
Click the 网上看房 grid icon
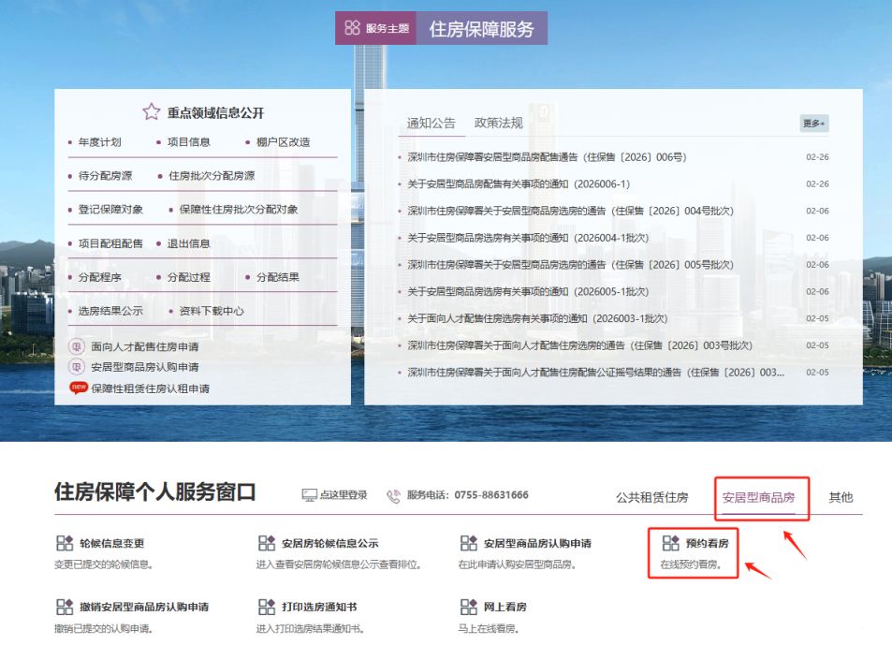coord(469,607)
